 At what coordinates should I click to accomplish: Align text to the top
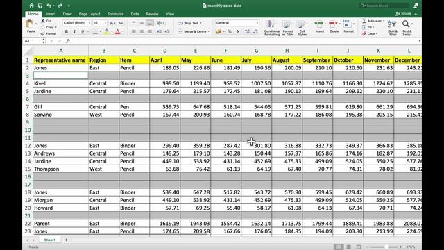[x=134, y=23]
